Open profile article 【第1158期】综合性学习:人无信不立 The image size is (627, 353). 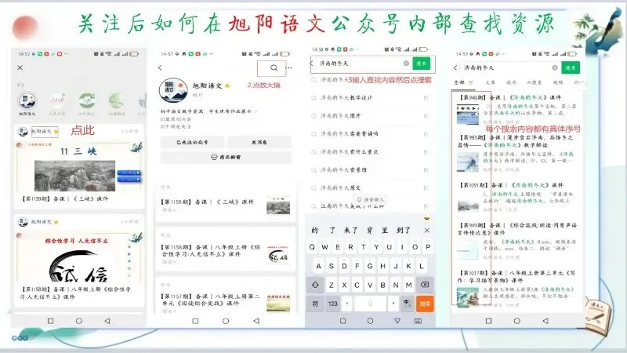click(x=211, y=250)
